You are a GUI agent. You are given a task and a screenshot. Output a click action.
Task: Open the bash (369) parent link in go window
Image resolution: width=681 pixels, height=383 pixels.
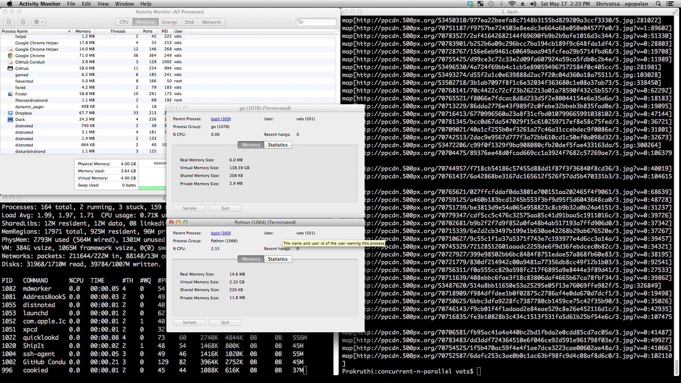221,119
